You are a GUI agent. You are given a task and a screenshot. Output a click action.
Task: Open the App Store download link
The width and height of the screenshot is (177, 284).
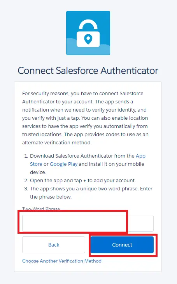pos(88,160)
